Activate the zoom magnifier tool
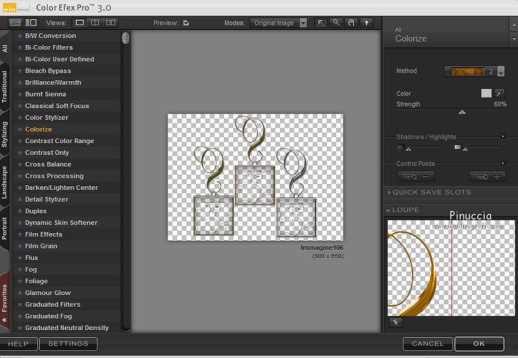518x358 pixels. [336, 23]
